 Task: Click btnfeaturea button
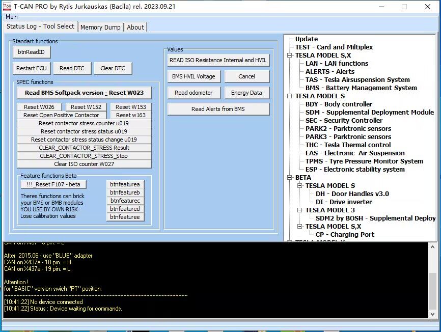(x=125, y=184)
